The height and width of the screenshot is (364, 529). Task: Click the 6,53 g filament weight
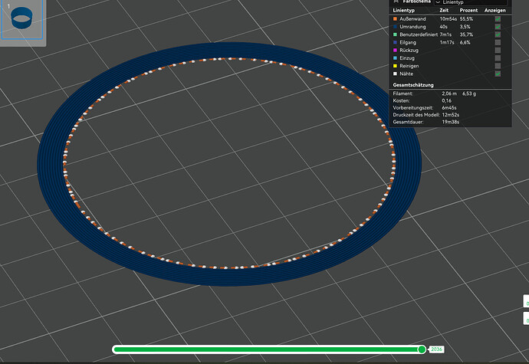[469, 93]
